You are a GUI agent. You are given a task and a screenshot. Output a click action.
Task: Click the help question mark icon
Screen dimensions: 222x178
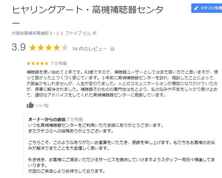pyautogui.click(x=112, y=49)
